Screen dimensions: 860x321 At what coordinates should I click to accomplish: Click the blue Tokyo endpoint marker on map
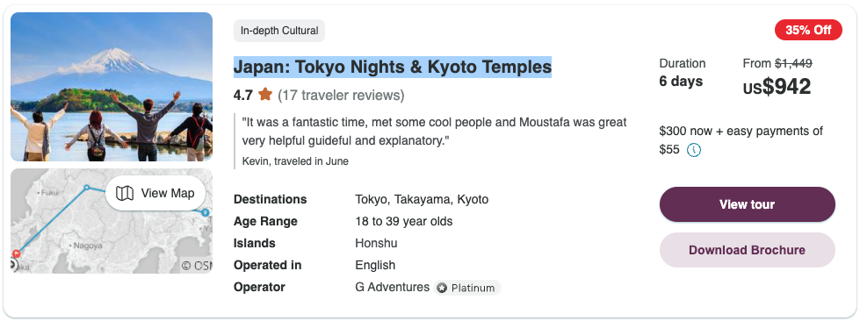click(x=206, y=212)
